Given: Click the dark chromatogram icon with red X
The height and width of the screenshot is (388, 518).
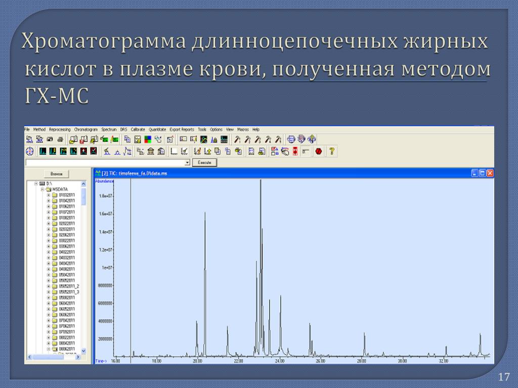Looking at the screenshot, I should click(94, 152).
